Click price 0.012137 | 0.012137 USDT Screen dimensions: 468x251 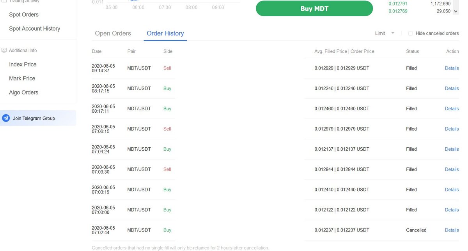(342, 149)
